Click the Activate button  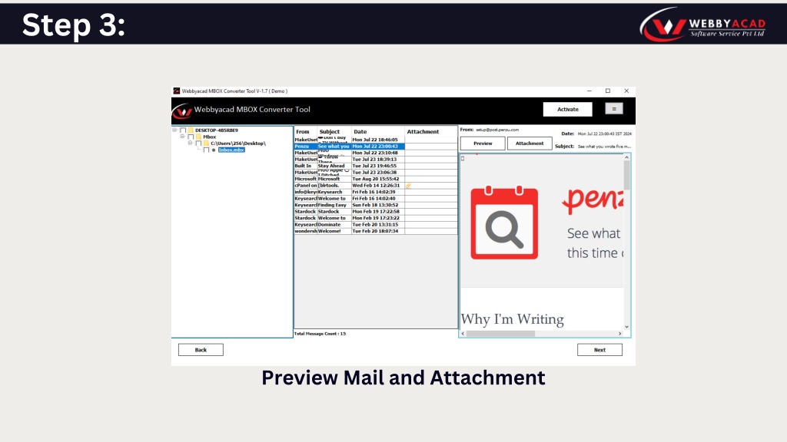click(568, 109)
